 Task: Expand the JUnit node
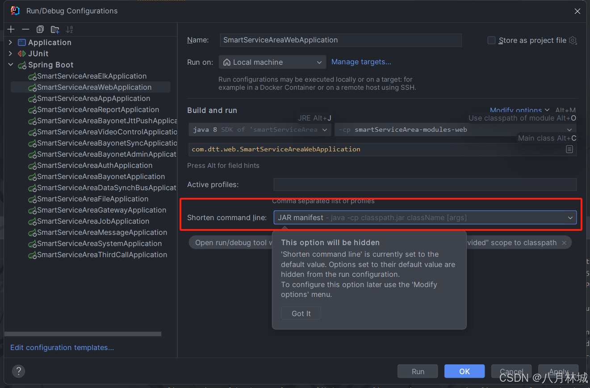click(x=10, y=54)
